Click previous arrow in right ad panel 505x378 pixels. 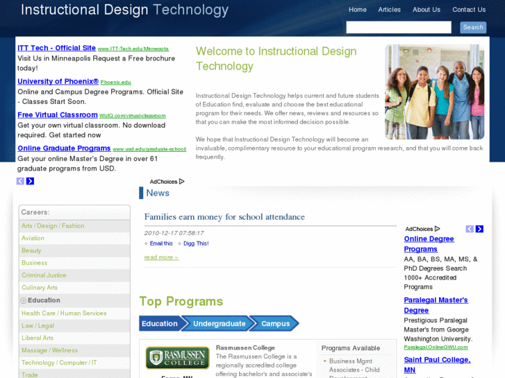(x=470, y=229)
